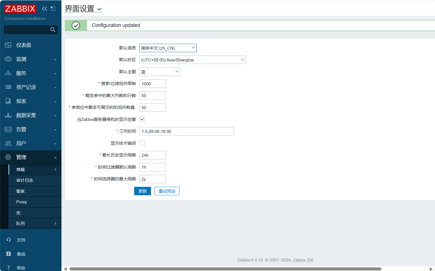This screenshot has height=271, width=435.
Task: Click the search magnifier icon
Action: point(53,30)
